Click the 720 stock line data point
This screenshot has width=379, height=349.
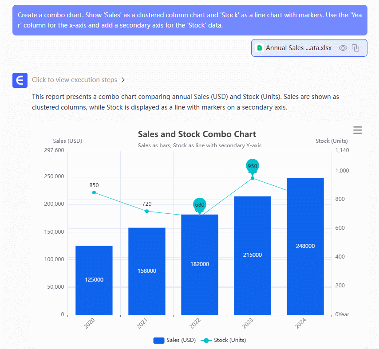[x=146, y=211]
